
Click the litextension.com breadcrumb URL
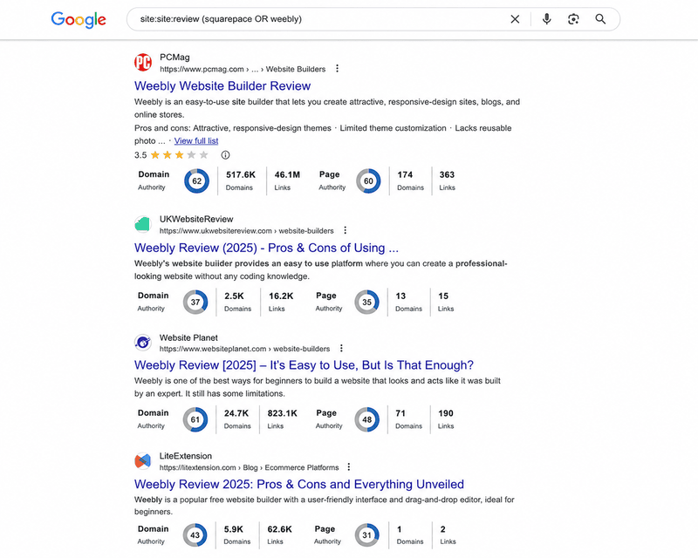click(250, 467)
